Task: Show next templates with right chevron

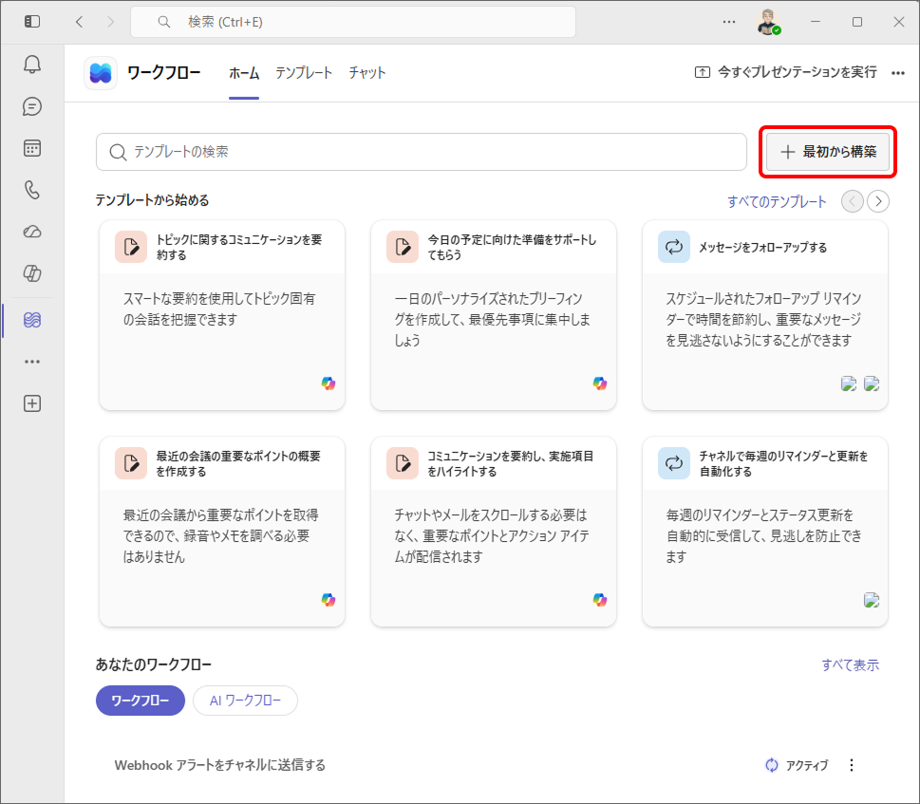Action: pos(878,201)
